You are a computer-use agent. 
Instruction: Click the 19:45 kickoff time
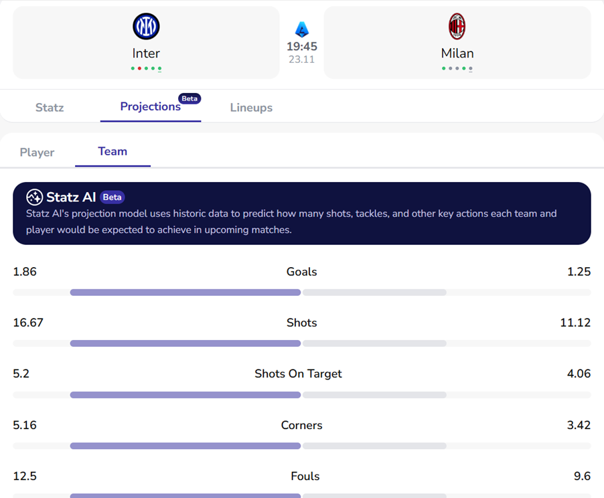click(x=302, y=47)
